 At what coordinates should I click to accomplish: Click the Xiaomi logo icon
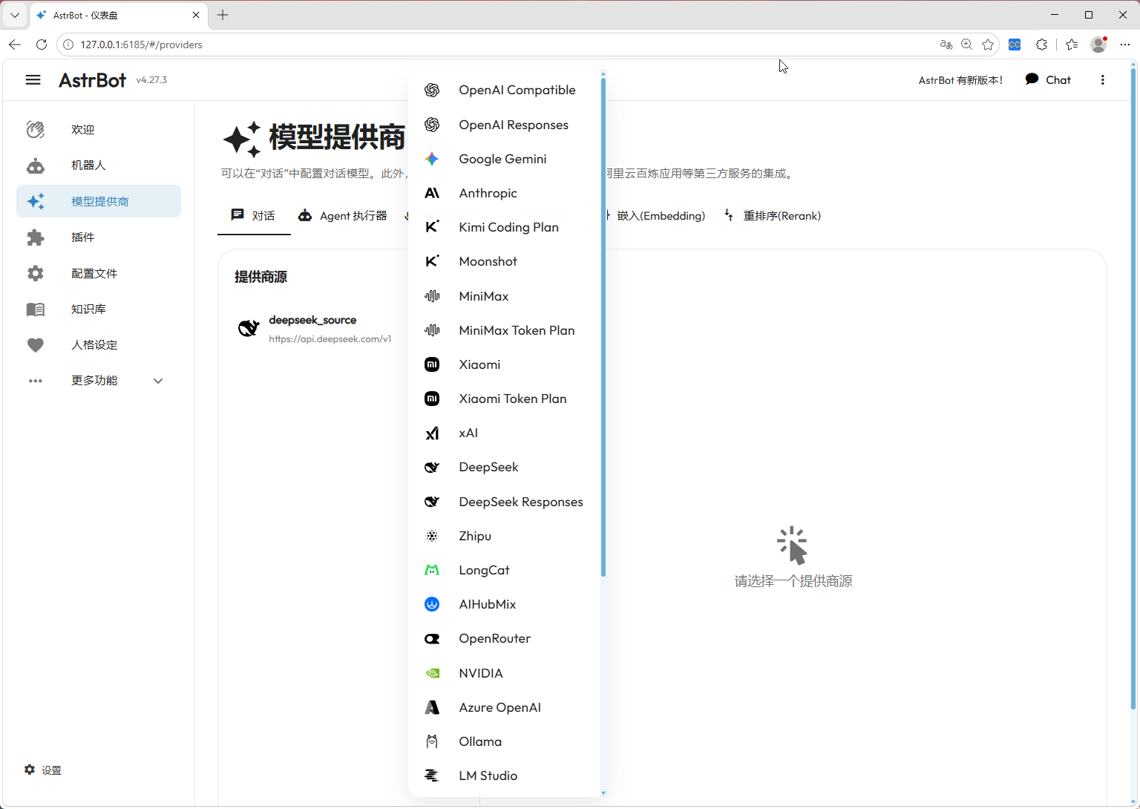[432, 364]
